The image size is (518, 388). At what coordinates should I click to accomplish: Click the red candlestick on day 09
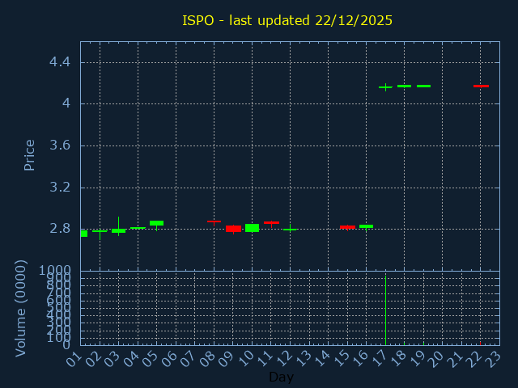point(233,229)
